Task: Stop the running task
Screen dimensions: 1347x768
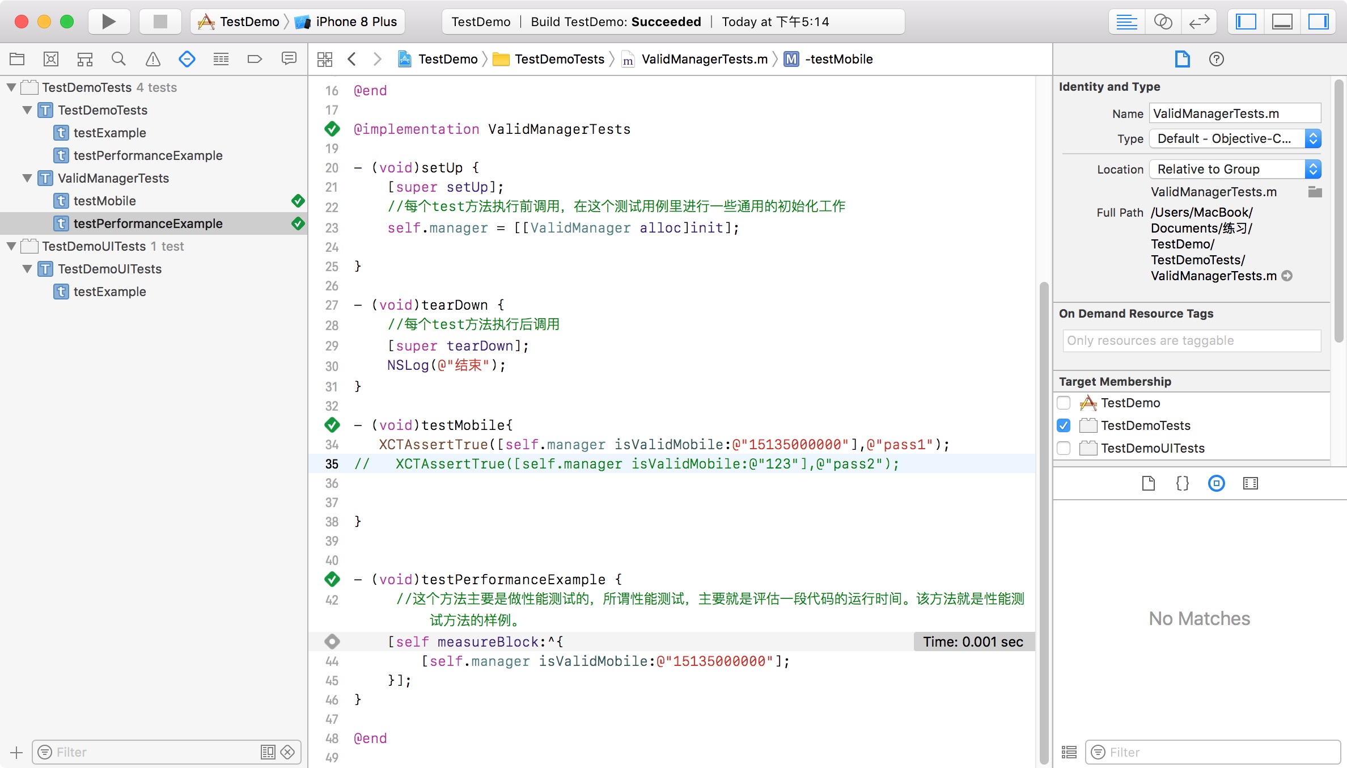Action: coord(160,22)
